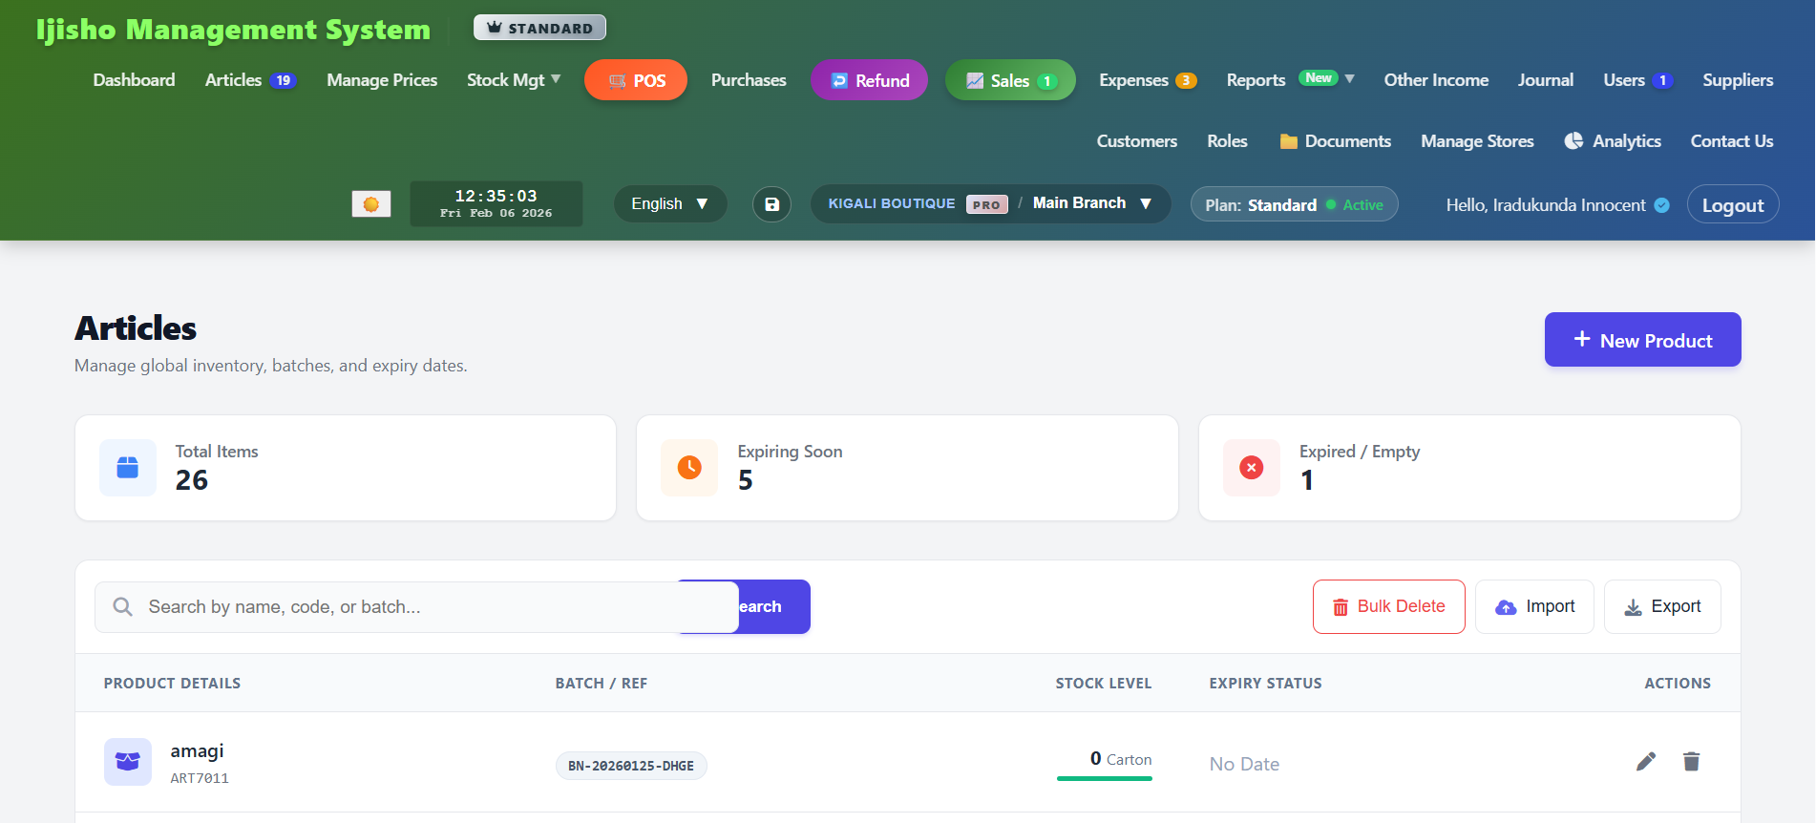Image resolution: width=1816 pixels, height=823 pixels.
Task: Click the New Product button
Action: pos(1642,340)
